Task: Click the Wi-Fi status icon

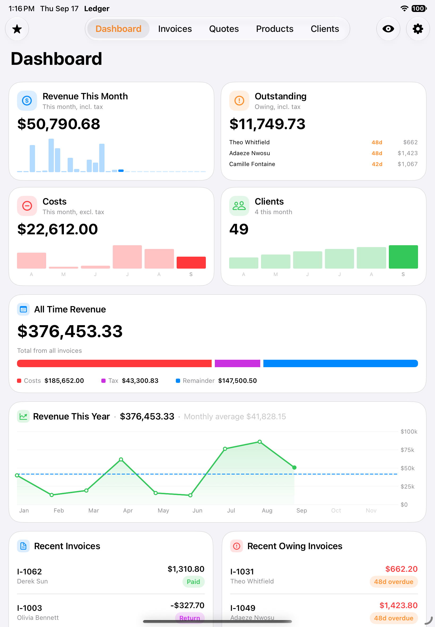Action: pos(404,9)
